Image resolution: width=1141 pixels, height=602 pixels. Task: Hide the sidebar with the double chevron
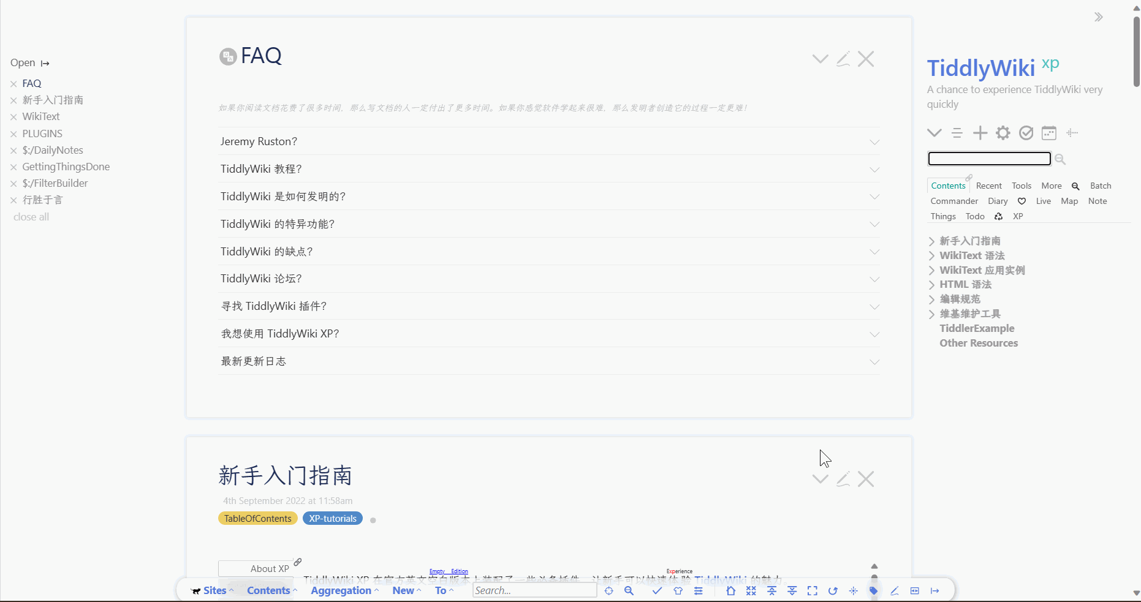(1099, 17)
